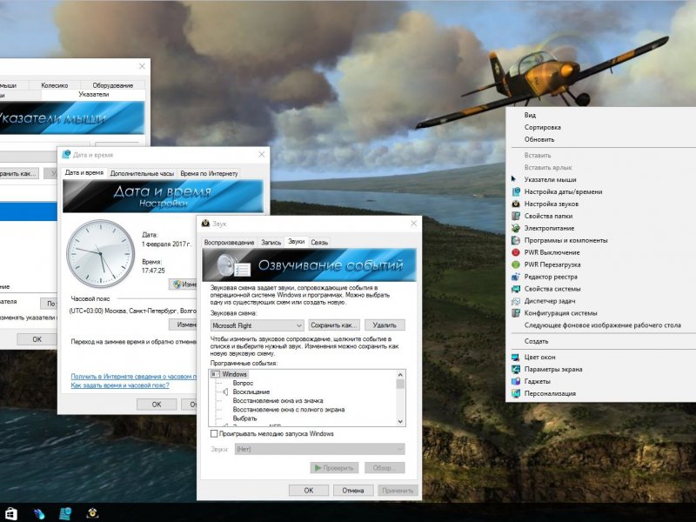The width and height of the screenshot is (696, 522).
Task: Click the mouse icon on the taskbar
Action: [x=38, y=514]
